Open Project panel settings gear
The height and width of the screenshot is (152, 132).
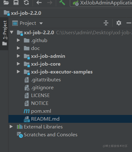(x=119, y=23)
